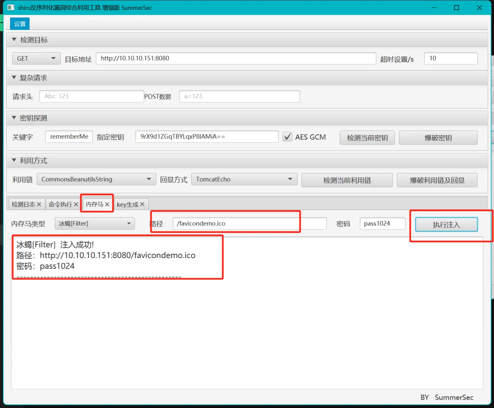This screenshot has height=408, width=494.
Task: Click the 爆破密钥 button
Action: 438,138
